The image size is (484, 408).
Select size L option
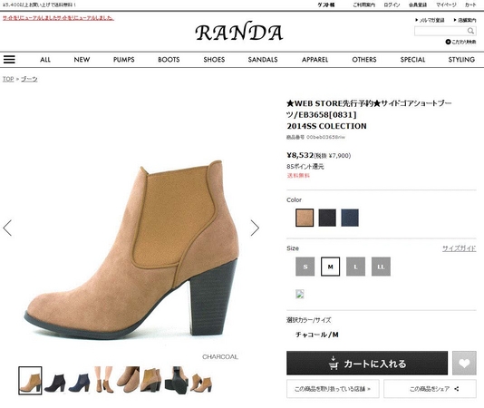tap(355, 267)
